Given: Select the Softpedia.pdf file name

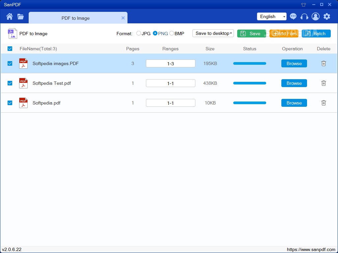Looking at the screenshot, I should point(46,103).
